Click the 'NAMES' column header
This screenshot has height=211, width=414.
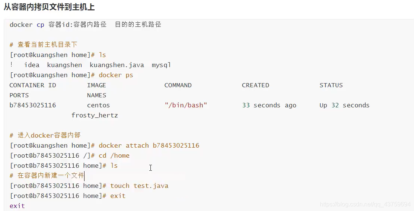(97, 95)
